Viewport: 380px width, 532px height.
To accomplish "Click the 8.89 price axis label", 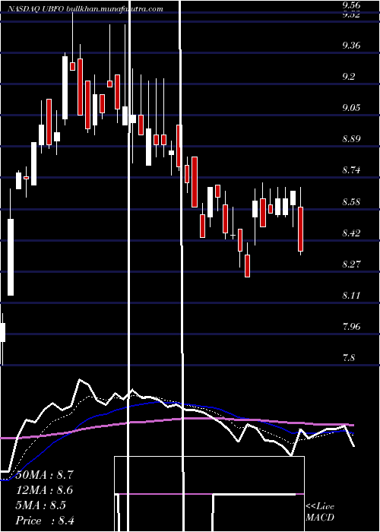I will click(x=351, y=139).
